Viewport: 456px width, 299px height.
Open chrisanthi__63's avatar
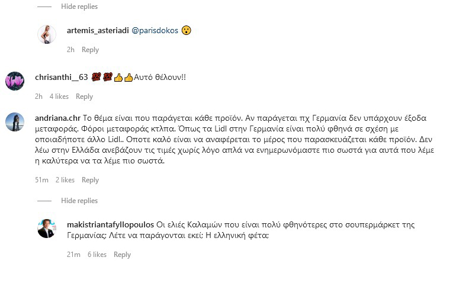(x=15, y=81)
